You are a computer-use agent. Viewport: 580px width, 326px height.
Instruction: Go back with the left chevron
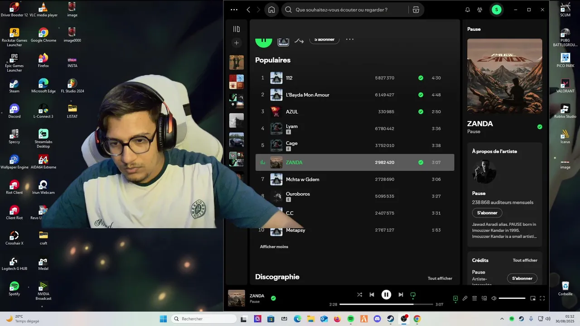248,10
